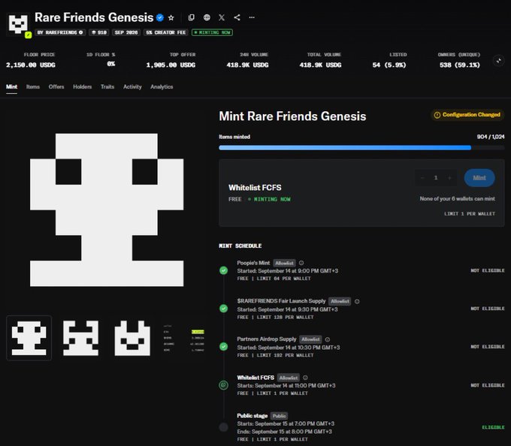511x446 pixels.
Task: Click the 5% CREATOR FEE badge
Action: click(166, 32)
